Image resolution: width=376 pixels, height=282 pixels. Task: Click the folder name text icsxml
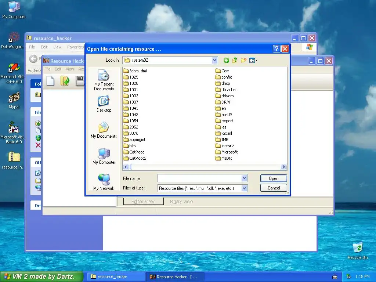coord(227,133)
